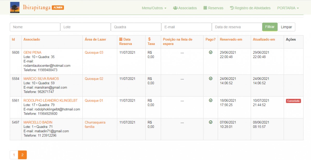The image size is (311, 160).
Task: Click the red Cancelada badge
Action: coord(293,101)
